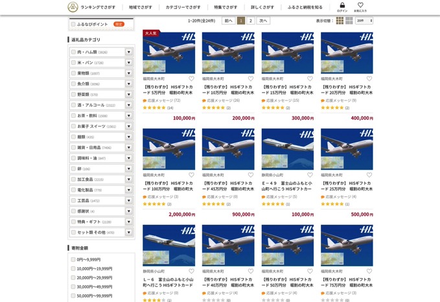The height and width of the screenshot is (302, 440).
Task: Favorite the HIS 45万円分 gift card
Action: click(x=251, y=175)
